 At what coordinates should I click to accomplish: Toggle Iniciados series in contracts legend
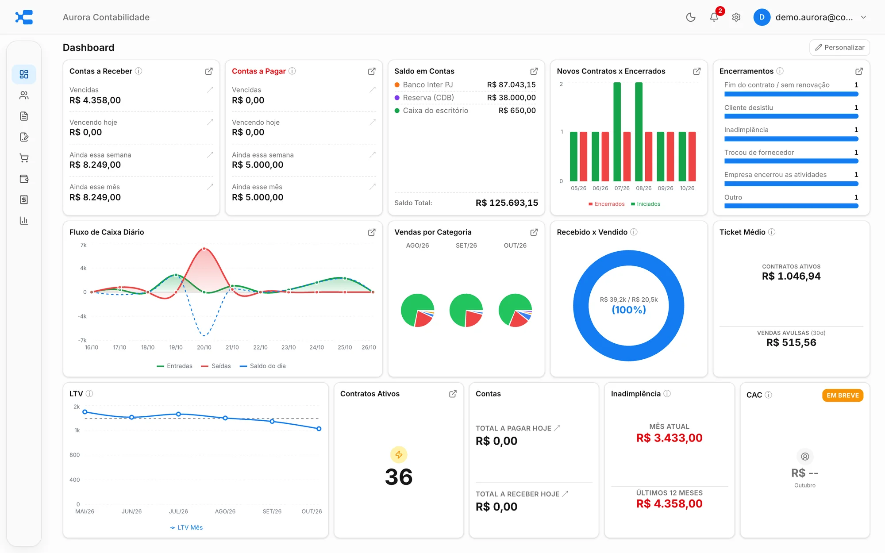(646, 204)
